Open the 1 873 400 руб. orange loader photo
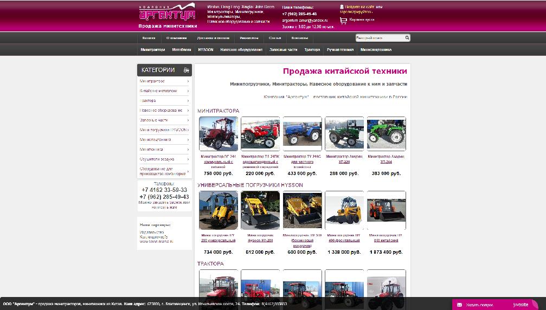This screenshot has width=546, height=310. (386, 210)
